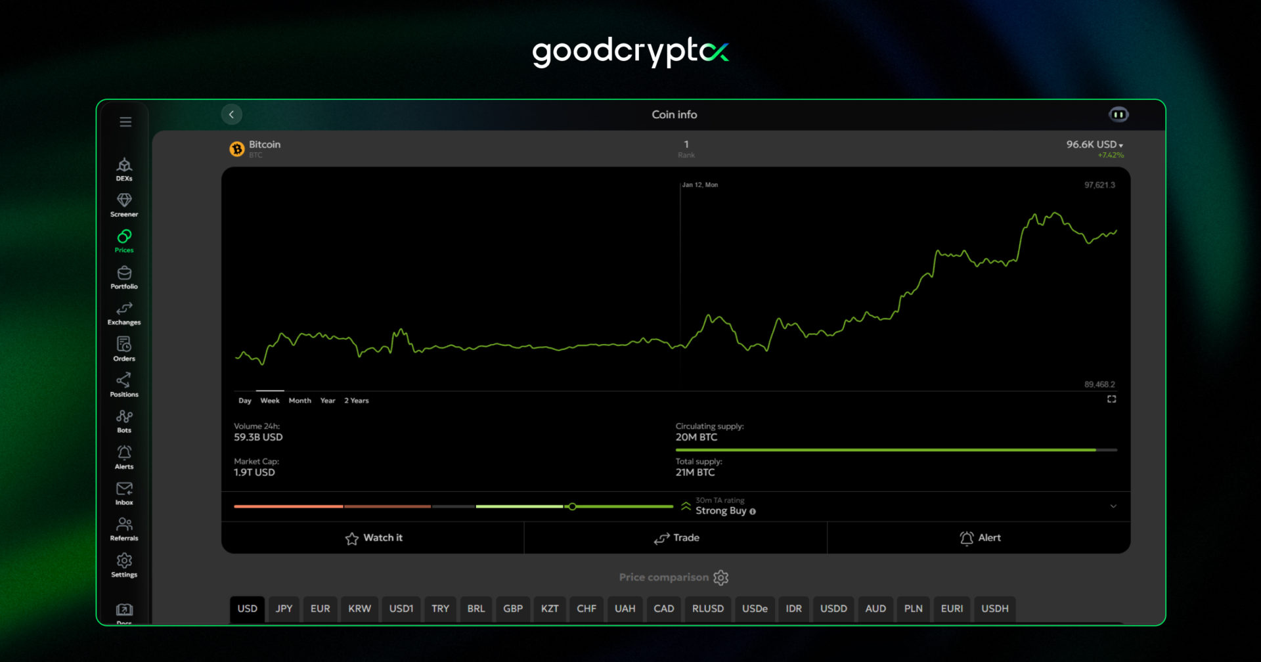
Task: Expand the chart to fullscreen
Action: click(x=1111, y=399)
